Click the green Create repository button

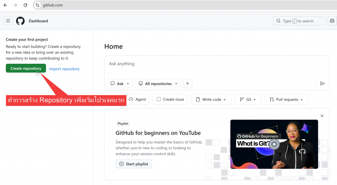tap(26, 68)
